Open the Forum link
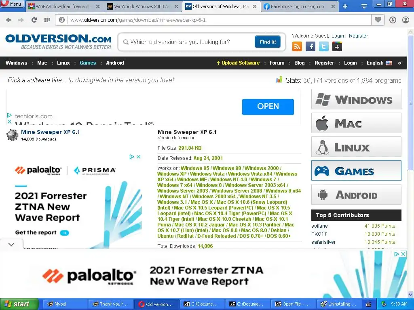Image resolution: width=414 pixels, height=310 pixels. (x=277, y=63)
